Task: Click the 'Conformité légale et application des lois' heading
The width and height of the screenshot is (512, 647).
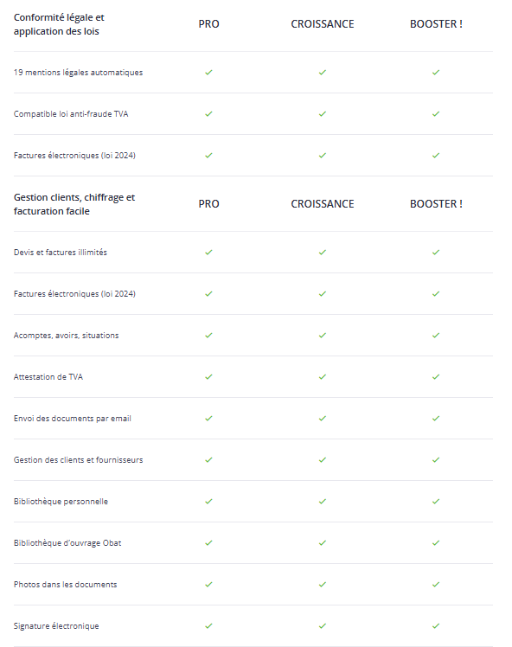Action: click(x=59, y=24)
